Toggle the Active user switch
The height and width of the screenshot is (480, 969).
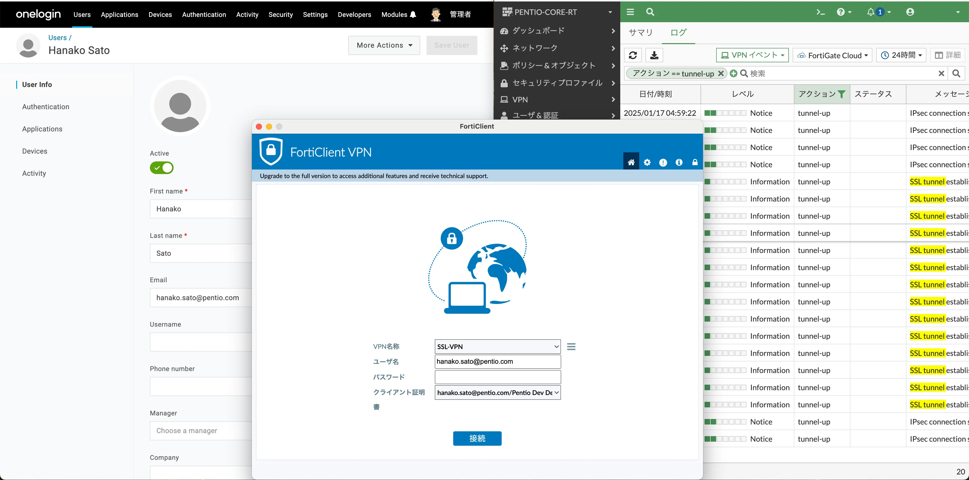pyautogui.click(x=162, y=168)
